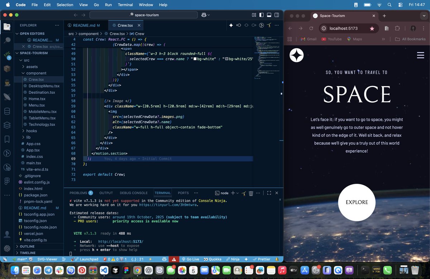Open the Selection menu
This screenshot has height=279, width=430.
point(65,5)
